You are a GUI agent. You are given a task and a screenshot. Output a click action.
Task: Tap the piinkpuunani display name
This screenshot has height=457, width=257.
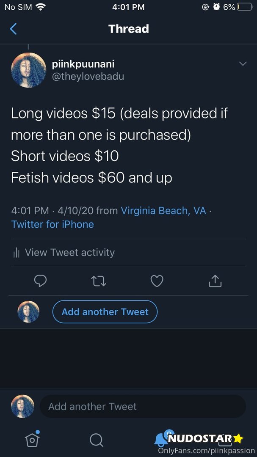pyautogui.click(x=83, y=64)
